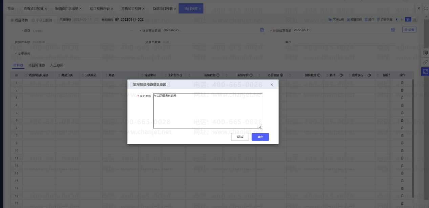Click the table vertical scrollbar
The image size is (429, 208).
click(x=413, y=138)
